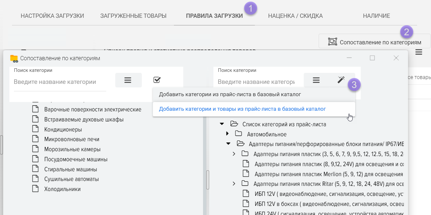Click document icon next to Холодильники
The image size is (431, 215).
(35, 189)
